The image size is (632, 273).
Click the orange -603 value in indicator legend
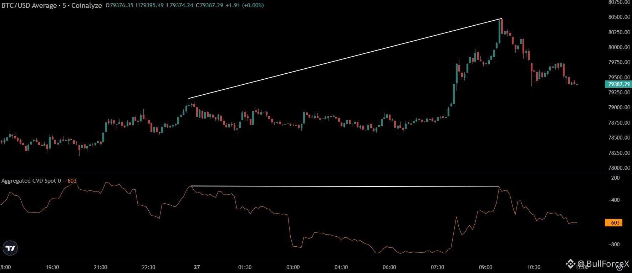pyautogui.click(x=70, y=181)
